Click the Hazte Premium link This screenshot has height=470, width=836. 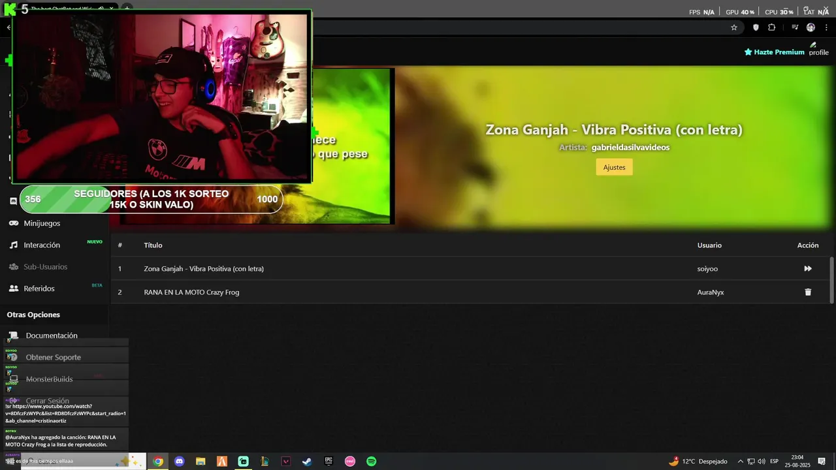(x=775, y=52)
